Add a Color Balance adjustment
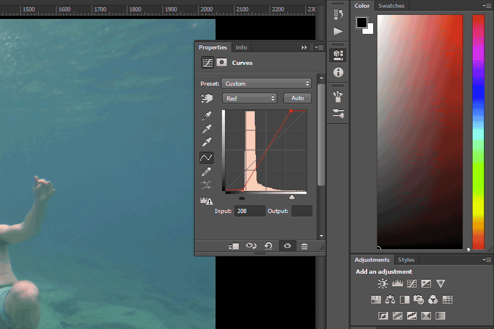 390,299
